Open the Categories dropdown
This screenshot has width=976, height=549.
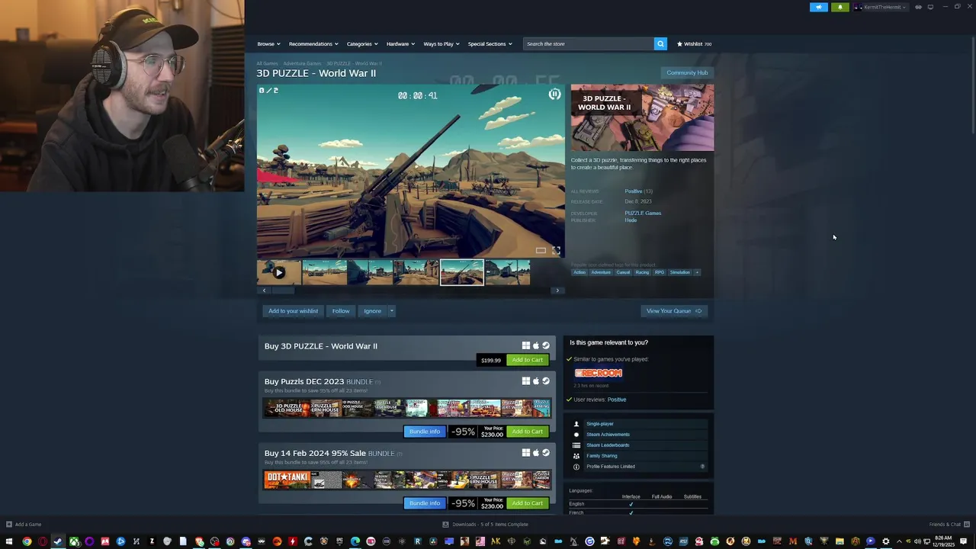pos(362,43)
